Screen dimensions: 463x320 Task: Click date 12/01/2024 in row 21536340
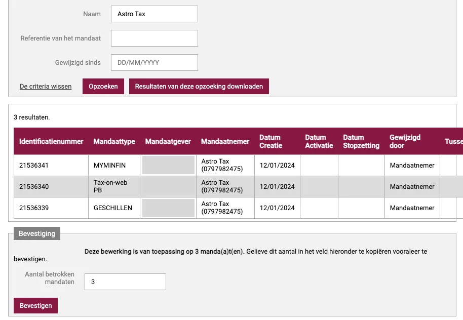click(x=277, y=186)
